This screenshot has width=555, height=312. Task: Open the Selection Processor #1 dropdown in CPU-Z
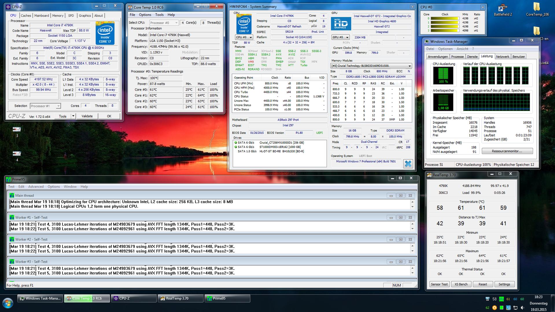point(45,106)
